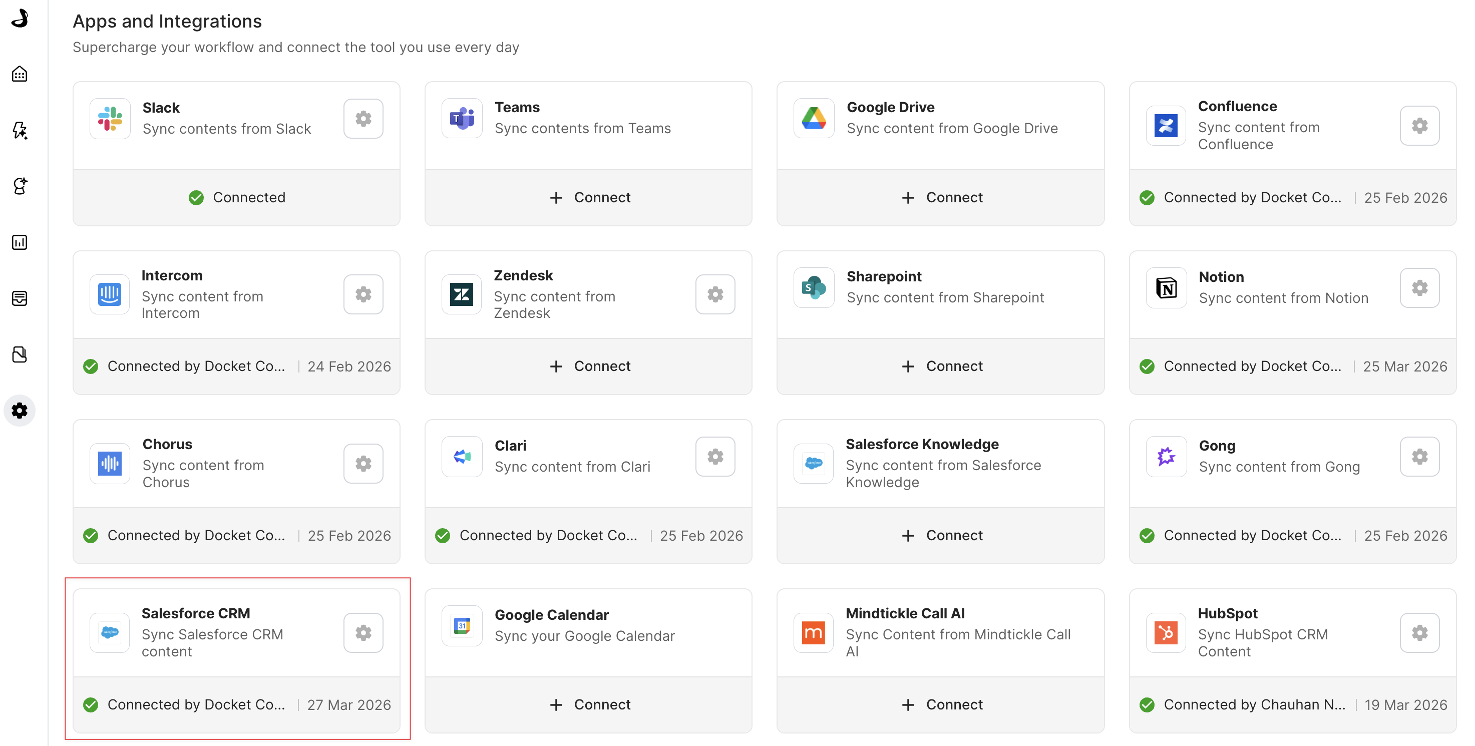The image size is (1475, 746).
Task: Open Gong integration settings gear
Action: click(1419, 456)
